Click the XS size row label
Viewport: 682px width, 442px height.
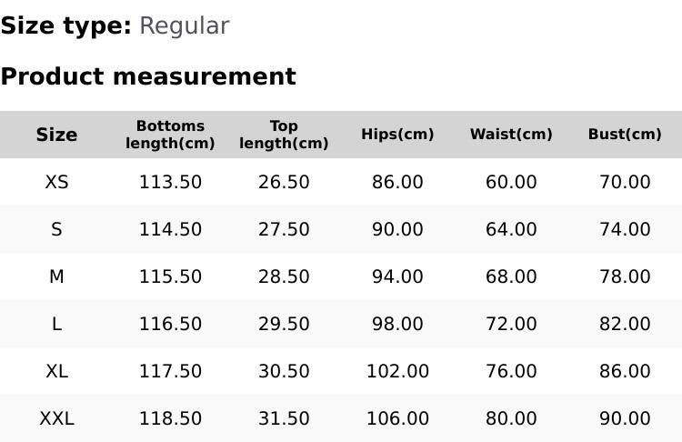coord(56,182)
